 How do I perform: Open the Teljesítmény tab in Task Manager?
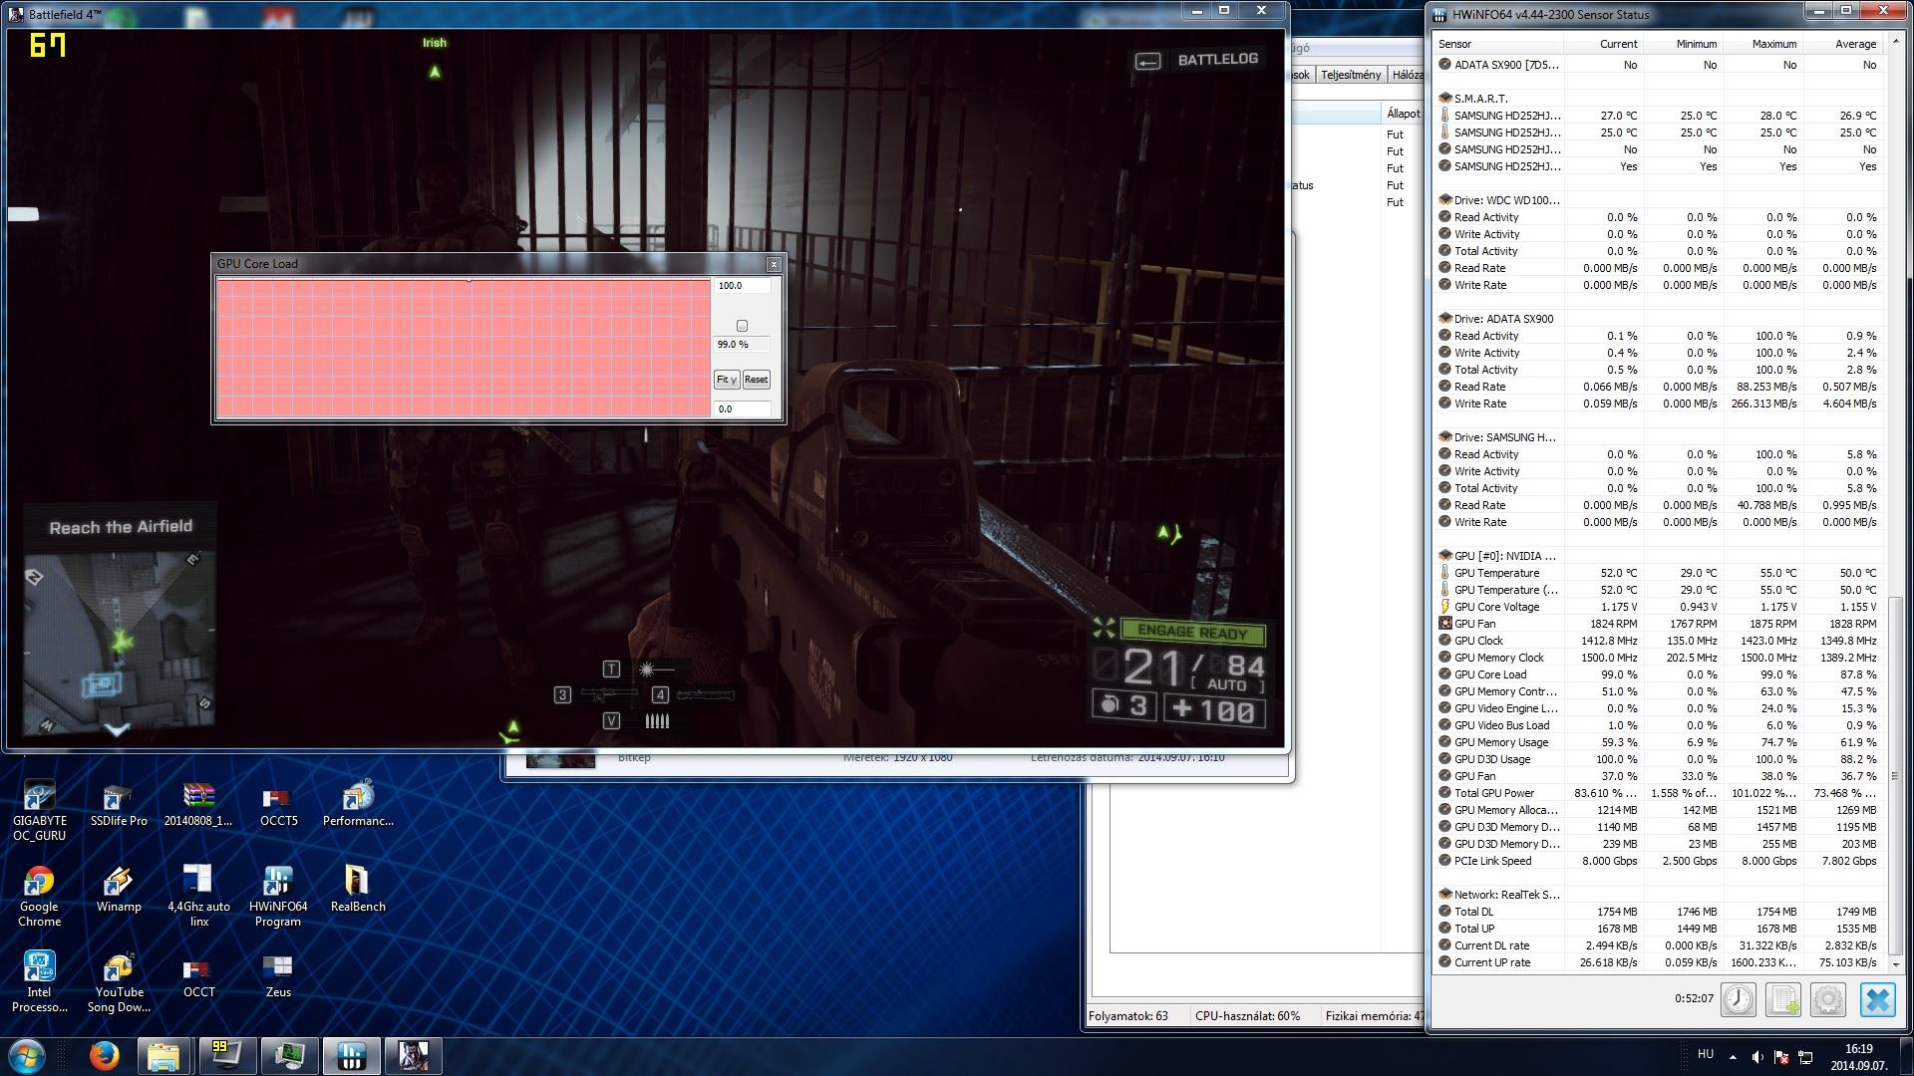(1351, 75)
